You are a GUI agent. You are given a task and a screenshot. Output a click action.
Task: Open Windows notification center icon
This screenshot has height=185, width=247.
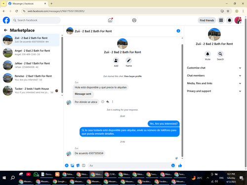(242, 178)
